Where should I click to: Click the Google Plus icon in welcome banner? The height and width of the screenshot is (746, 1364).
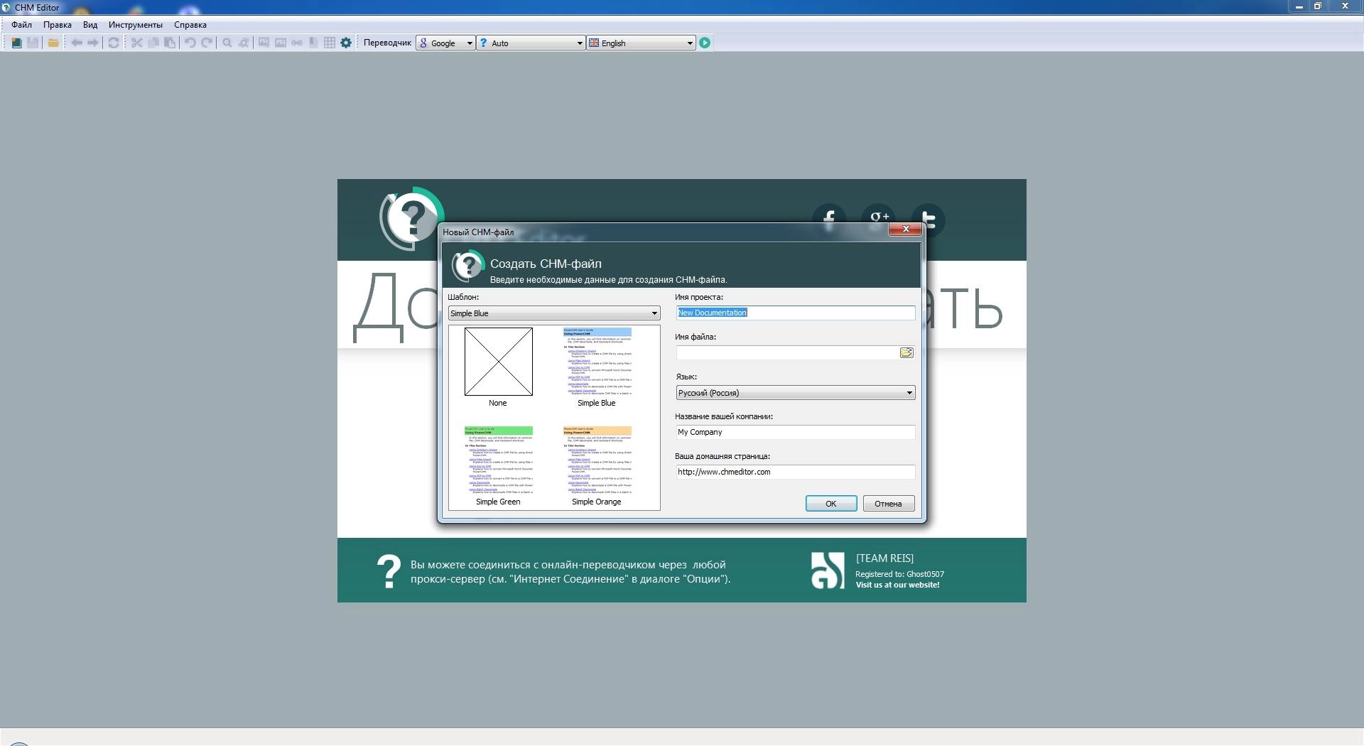click(x=879, y=217)
